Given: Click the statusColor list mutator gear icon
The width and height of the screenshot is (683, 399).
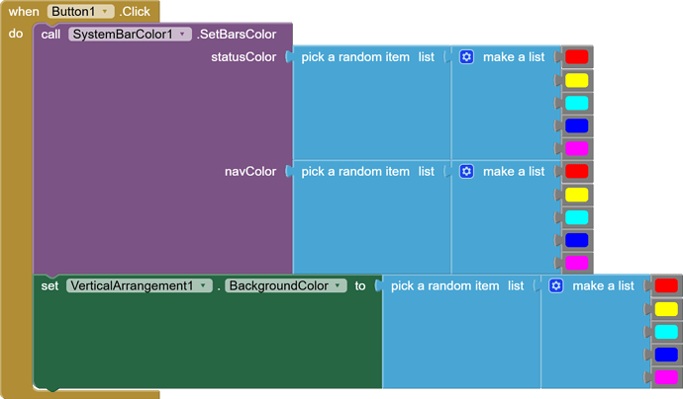Looking at the screenshot, I should (467, 57).
